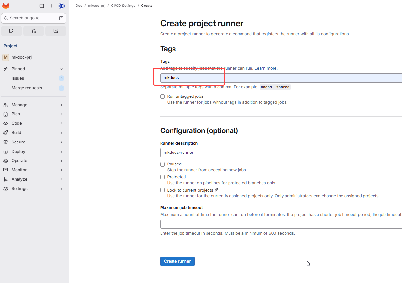Focus the Search or go to box
Viewport: 402px width, 283px height.
(34, 18)
